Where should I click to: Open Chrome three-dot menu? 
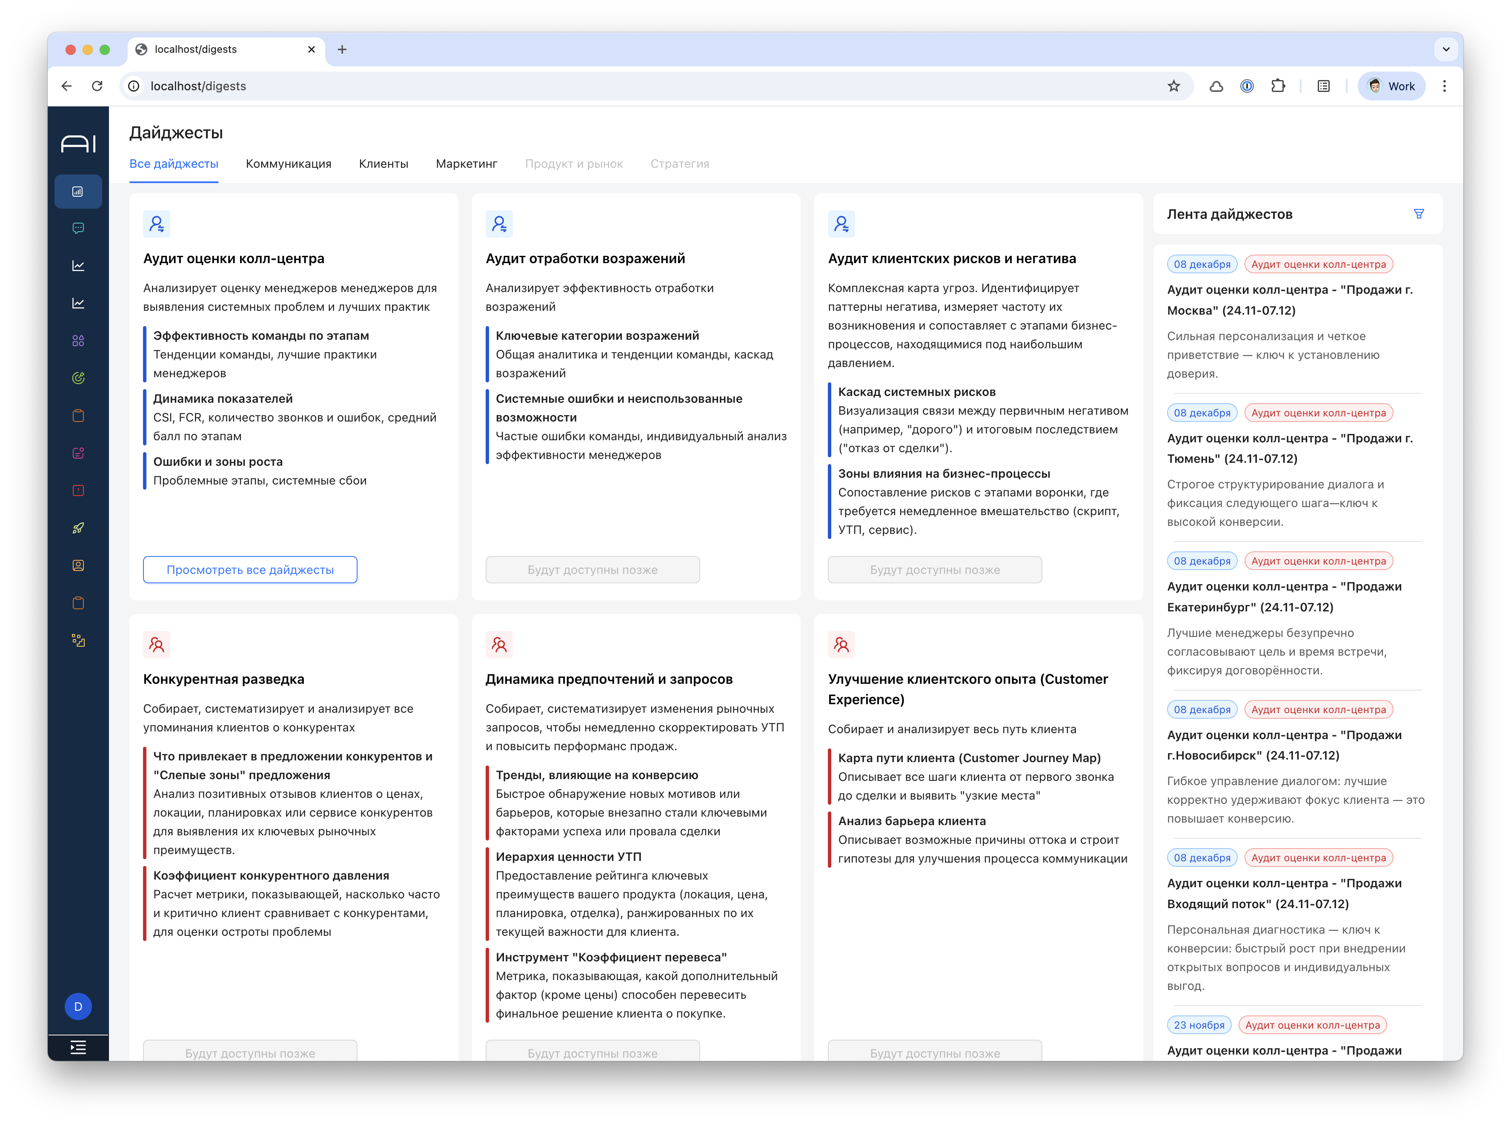point(1444,86)
